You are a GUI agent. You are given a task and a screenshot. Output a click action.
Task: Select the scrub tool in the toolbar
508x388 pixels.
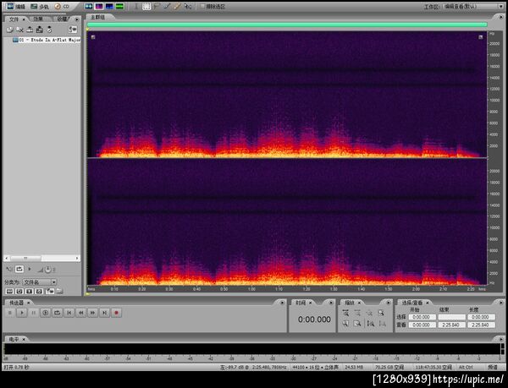point(187,6)
